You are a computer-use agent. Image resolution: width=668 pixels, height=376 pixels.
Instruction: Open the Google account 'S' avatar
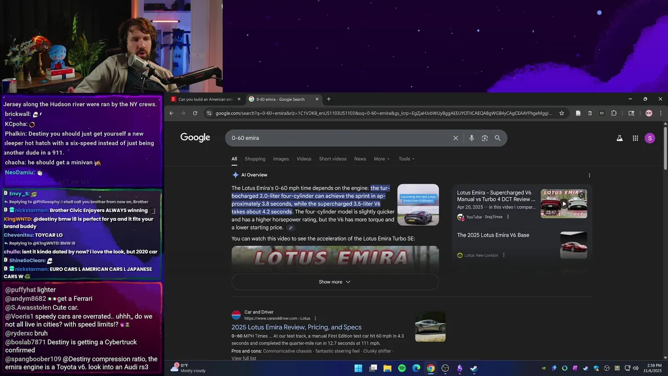pyautogui.click(x=650, y=138)
